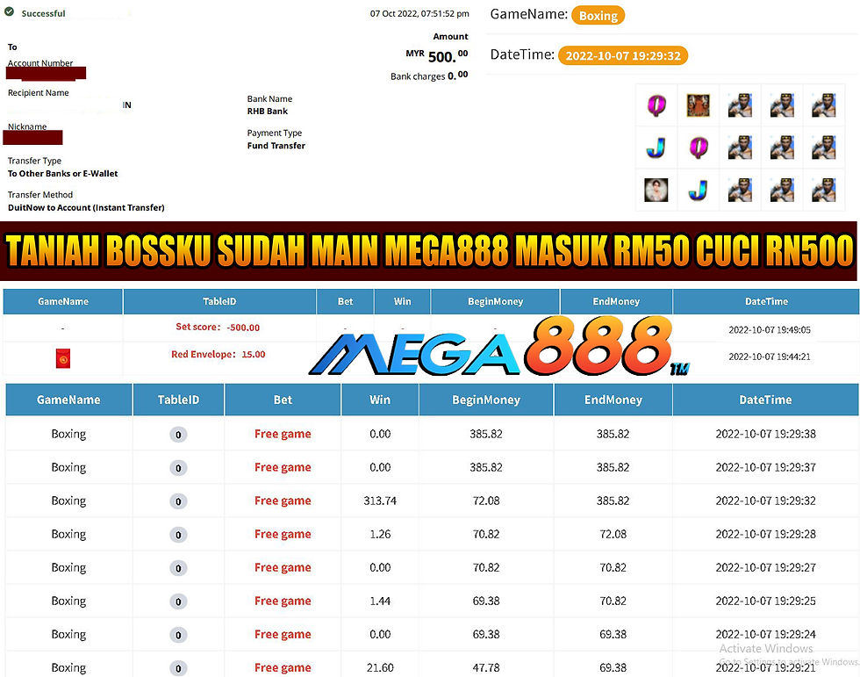Click TableID 0 badge in the 19:29:32 row

coord(178,501)
